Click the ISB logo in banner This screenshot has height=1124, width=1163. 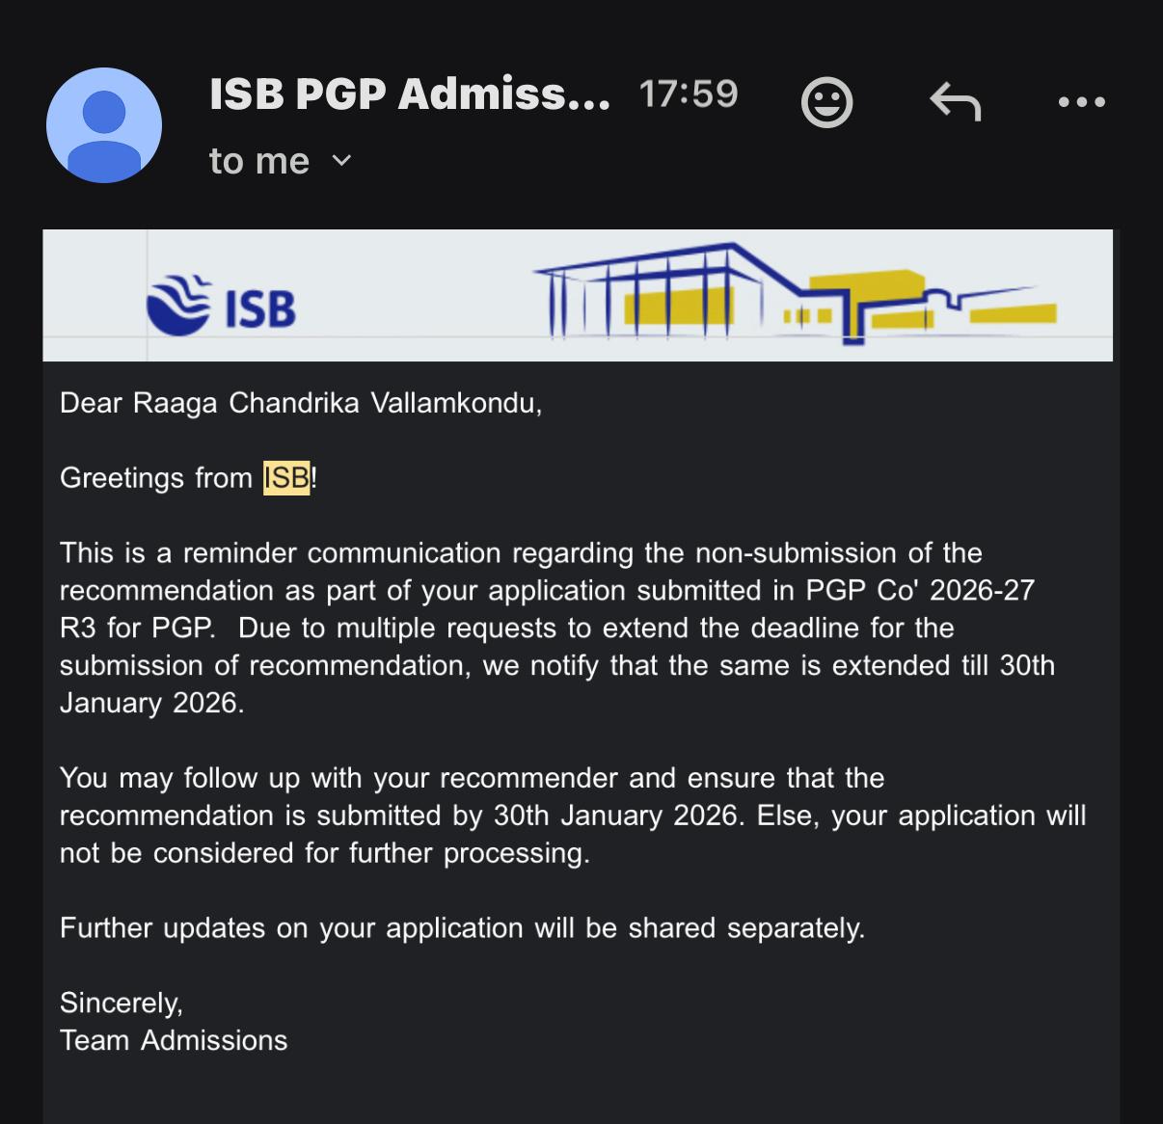222,304
